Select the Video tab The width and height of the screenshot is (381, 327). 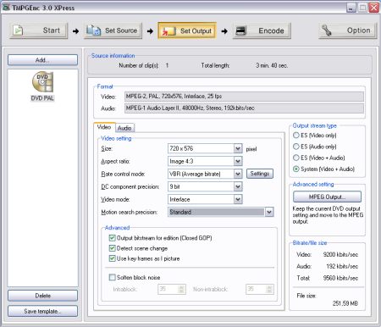(104, 127)
